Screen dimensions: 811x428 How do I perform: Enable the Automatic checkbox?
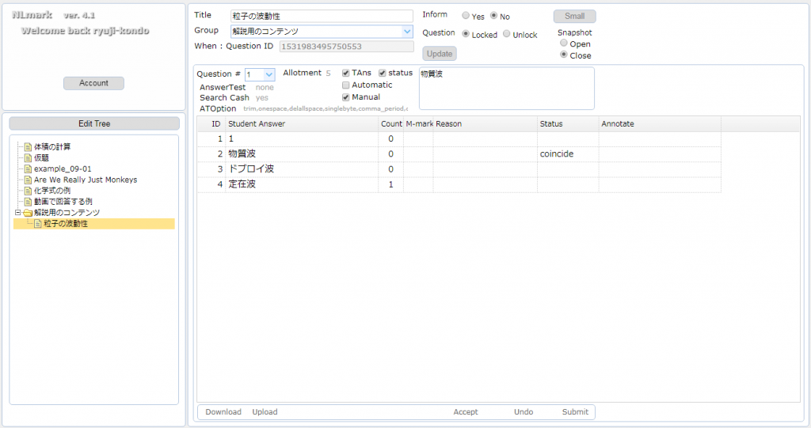(346, 85)
